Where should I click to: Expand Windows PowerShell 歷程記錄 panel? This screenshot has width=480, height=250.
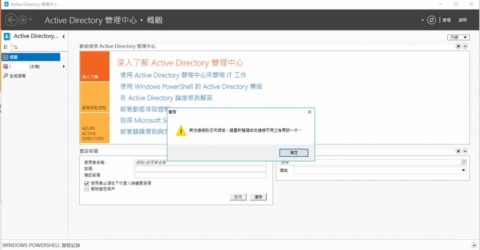click(x=474, y=245)
